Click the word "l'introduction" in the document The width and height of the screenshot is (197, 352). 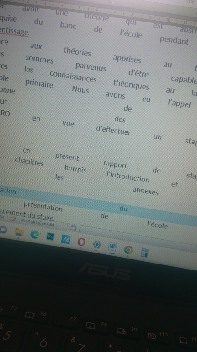(128, 177)
